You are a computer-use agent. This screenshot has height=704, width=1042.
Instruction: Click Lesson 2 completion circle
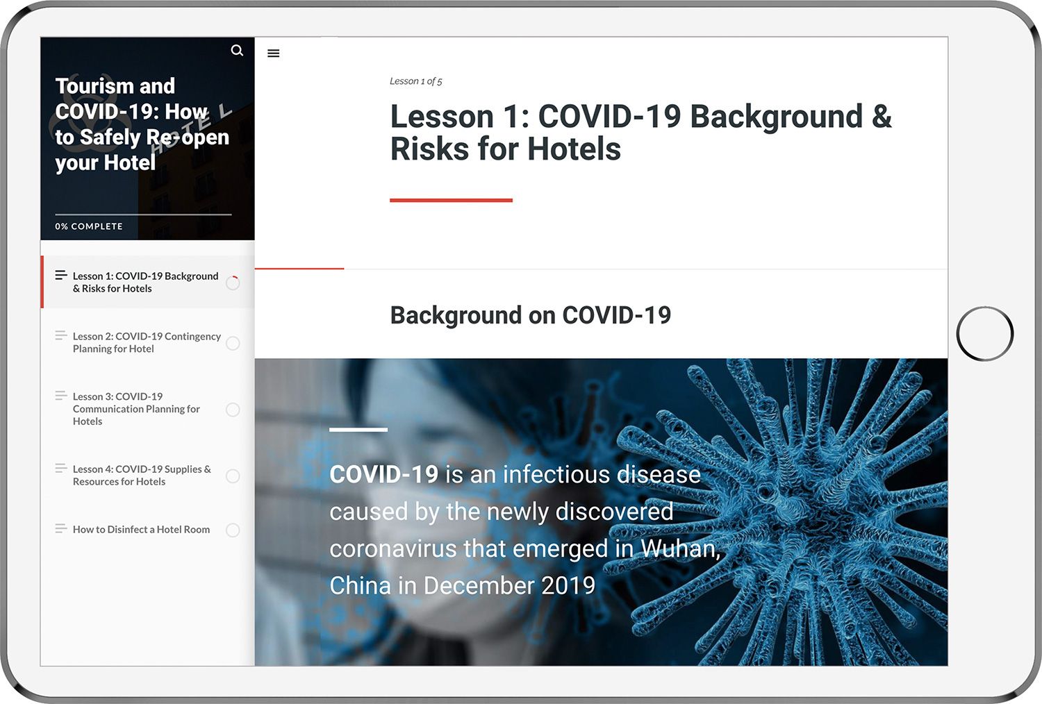233,343
